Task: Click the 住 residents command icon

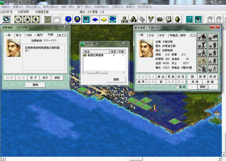Action: (213, 61)
